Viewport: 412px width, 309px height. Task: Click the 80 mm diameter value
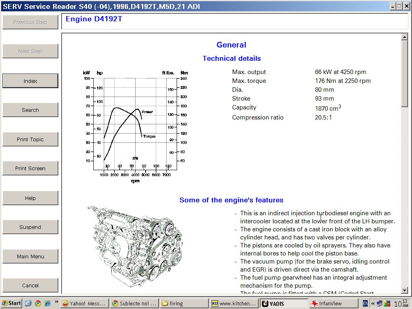click(325, 90)
